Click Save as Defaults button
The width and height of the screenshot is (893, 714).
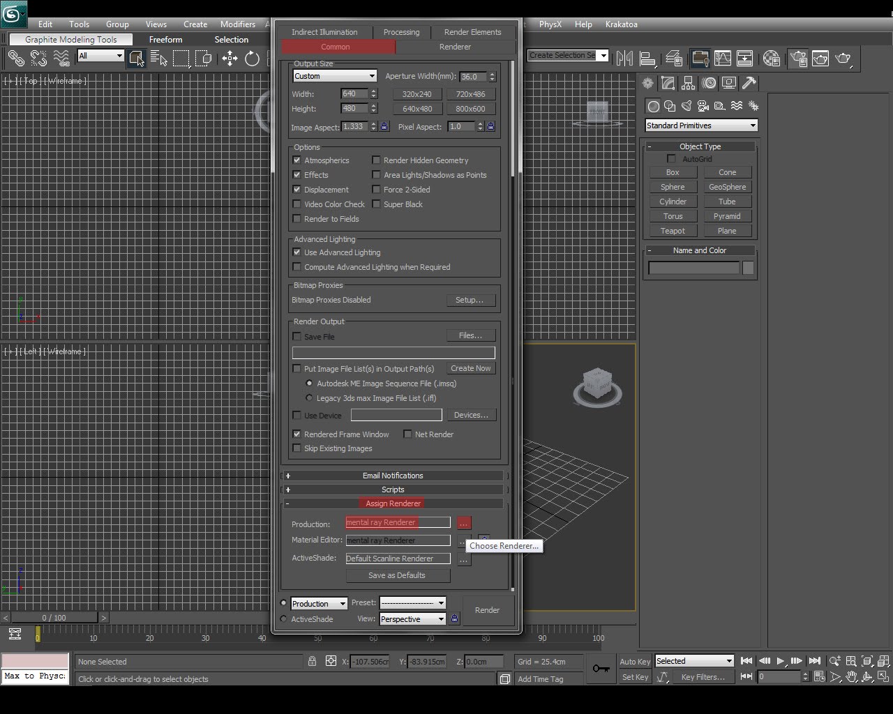[x=397, y=576]
